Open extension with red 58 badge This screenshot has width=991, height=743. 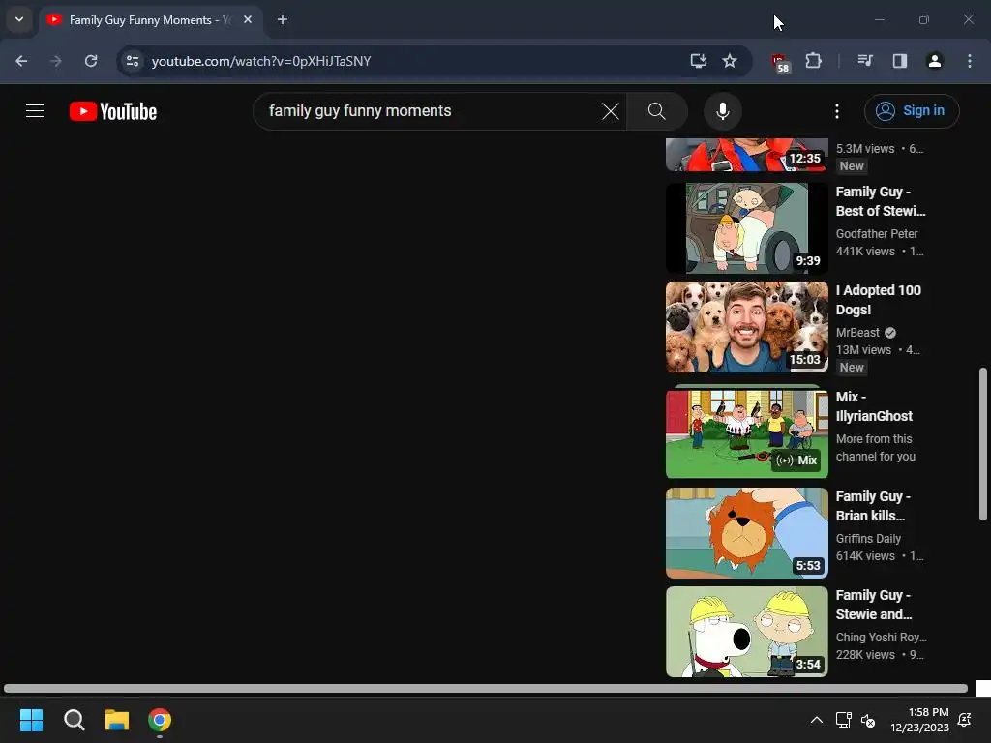tap(781, 63)
